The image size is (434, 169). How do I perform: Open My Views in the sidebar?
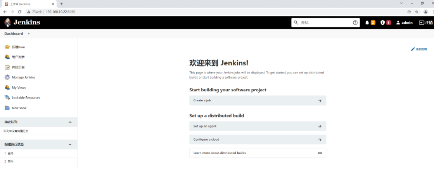tap(19, 88)
